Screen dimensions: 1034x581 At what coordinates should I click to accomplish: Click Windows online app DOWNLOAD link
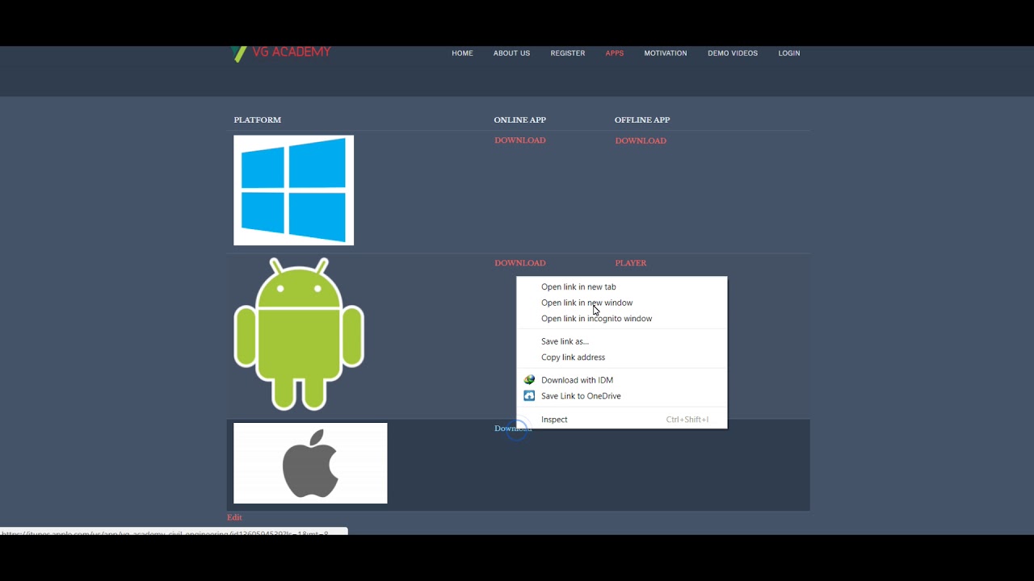tap(520, 140)
